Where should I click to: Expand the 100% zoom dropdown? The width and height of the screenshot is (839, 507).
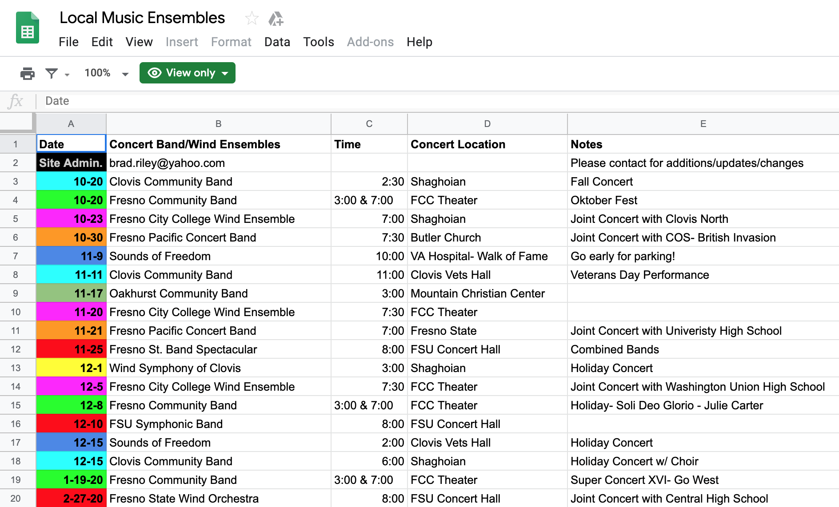pos(125,75)
